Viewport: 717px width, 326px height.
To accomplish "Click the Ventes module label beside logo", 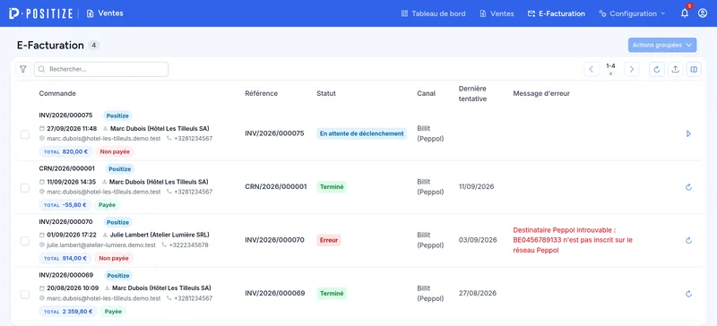I will pos(105,13).
